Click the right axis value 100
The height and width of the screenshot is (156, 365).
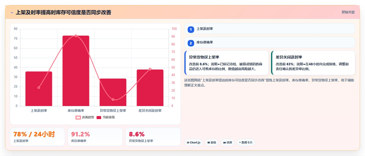[174, 29]
